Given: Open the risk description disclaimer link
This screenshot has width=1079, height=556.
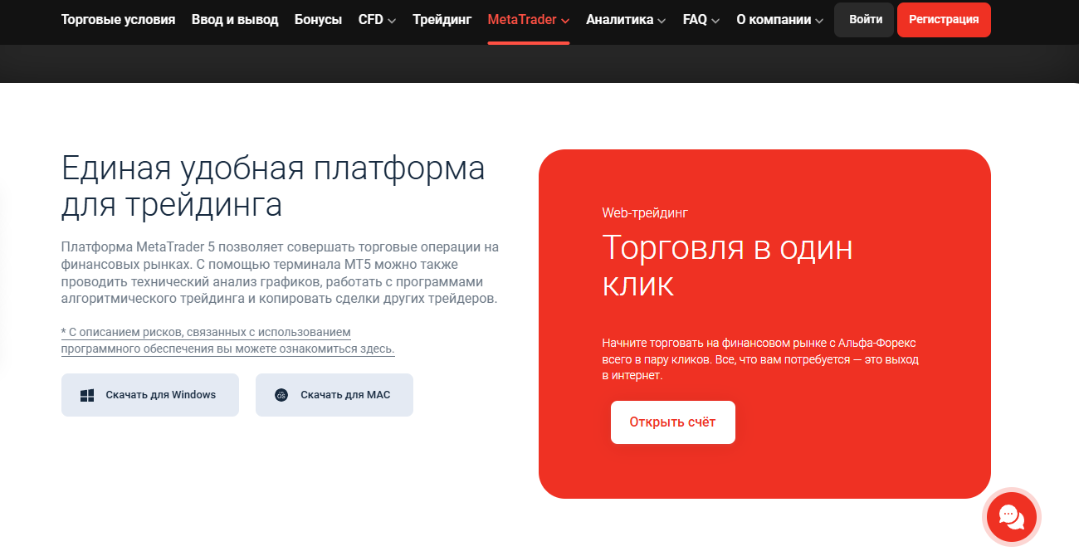Looking at the screenshot, I should [x=228, y=341].
